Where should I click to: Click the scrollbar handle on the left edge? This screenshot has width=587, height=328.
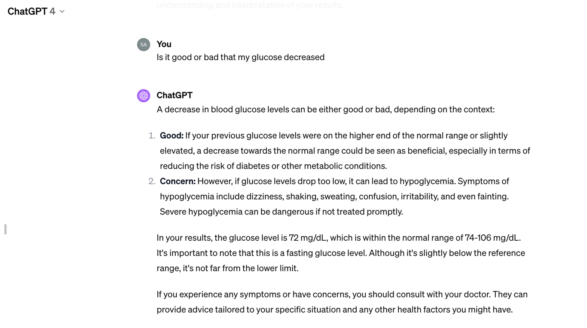[5, 229]
